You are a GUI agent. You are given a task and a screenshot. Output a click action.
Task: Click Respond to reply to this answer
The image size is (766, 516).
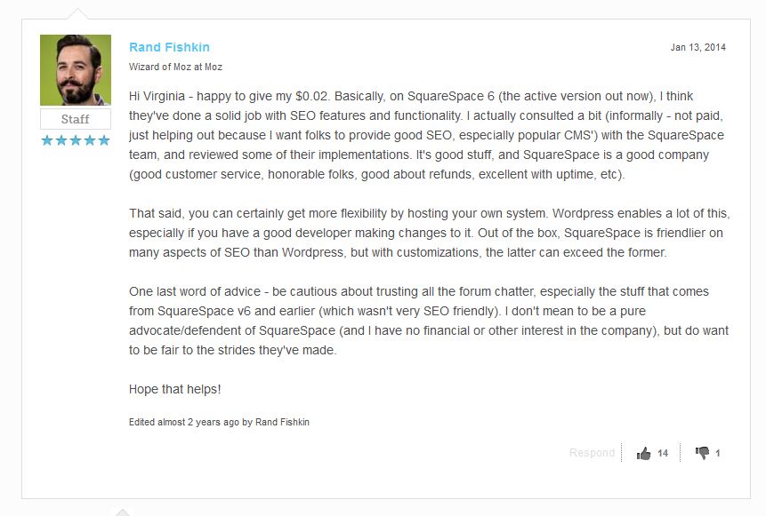[x=592, y=453]
